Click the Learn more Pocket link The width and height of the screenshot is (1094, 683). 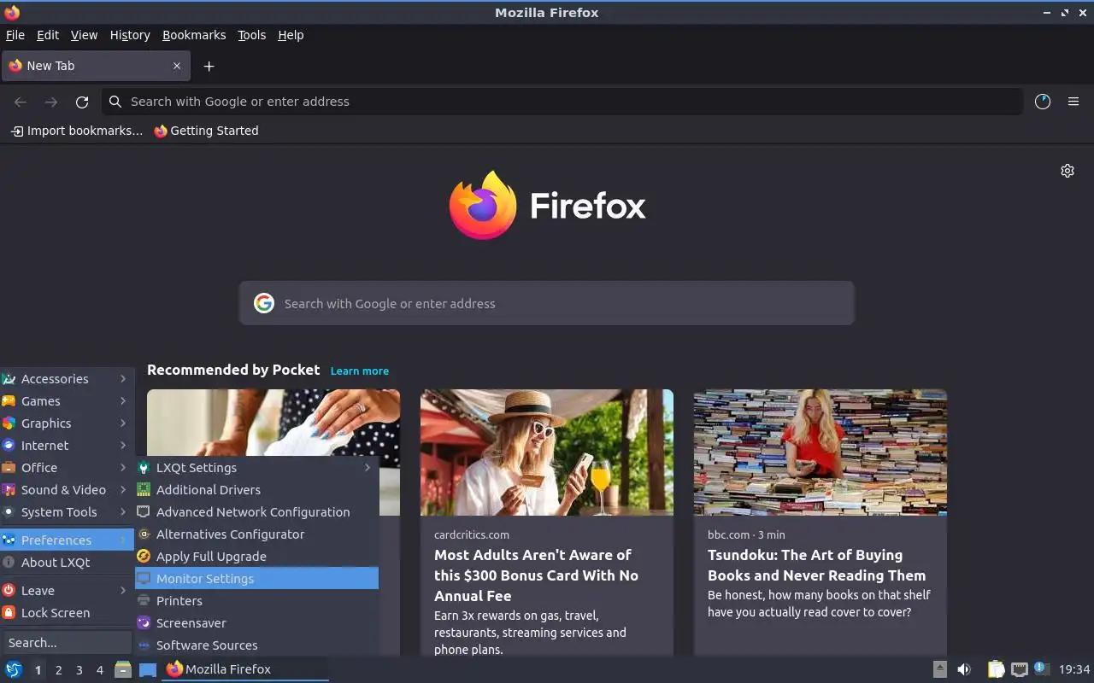(x=360, y=371)
